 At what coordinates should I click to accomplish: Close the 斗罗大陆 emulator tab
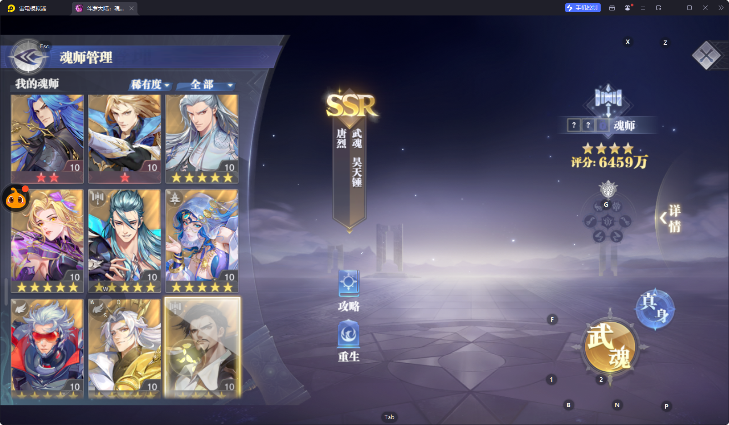tap(132, 8)
